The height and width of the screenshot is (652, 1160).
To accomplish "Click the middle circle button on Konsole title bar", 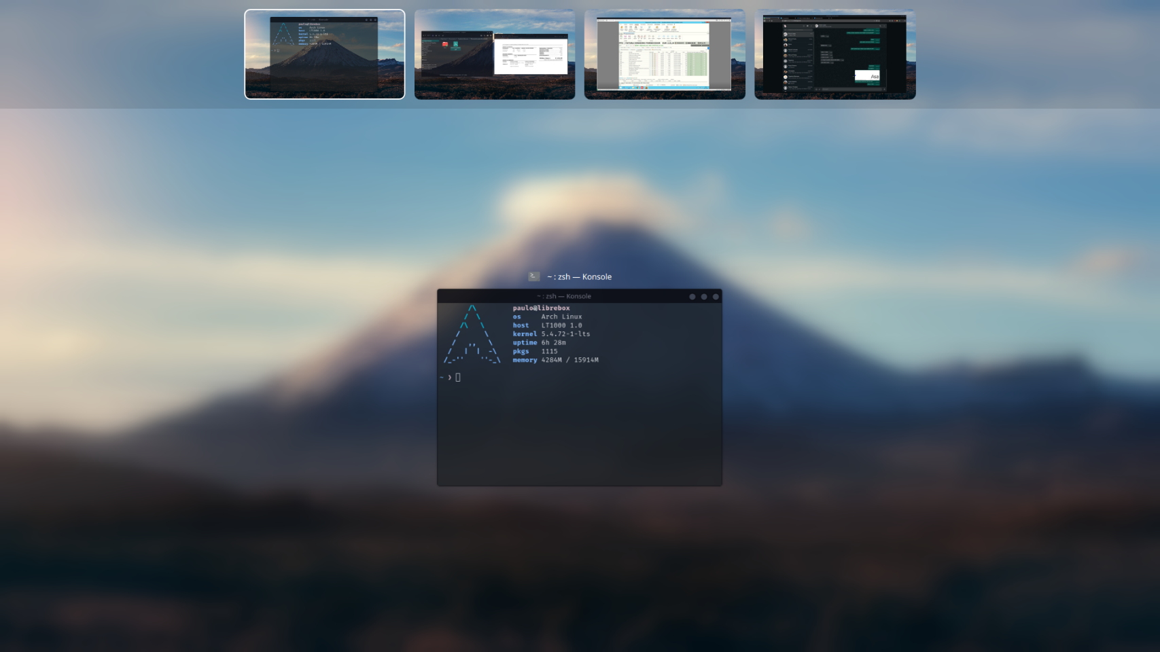I will [704, 297].
